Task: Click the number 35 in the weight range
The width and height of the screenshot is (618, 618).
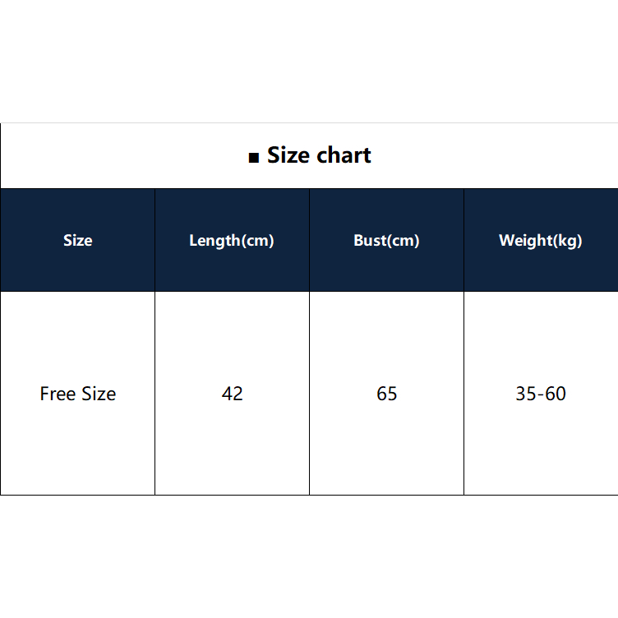Action: pyautogui.click(x=525, y=394)
